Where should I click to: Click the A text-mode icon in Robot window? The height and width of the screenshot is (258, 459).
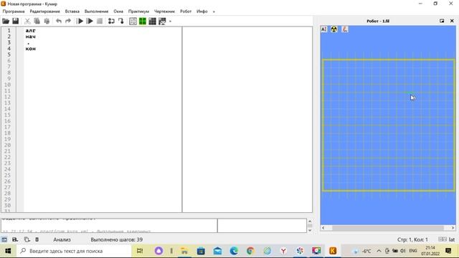click(323, 29)
